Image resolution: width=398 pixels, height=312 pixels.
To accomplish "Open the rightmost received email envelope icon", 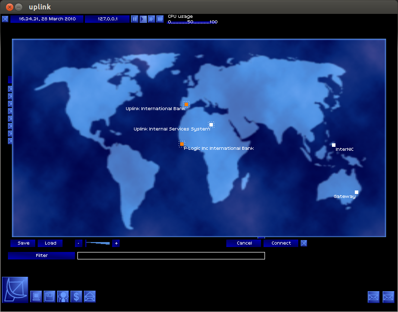I will pos(389,297).
